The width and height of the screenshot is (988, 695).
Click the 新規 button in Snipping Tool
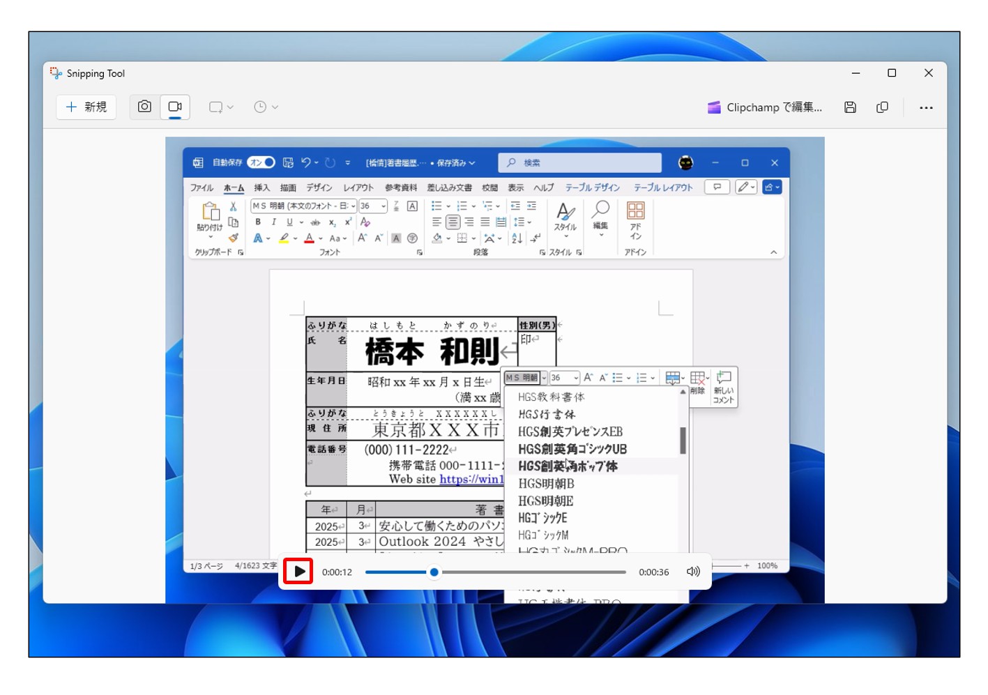(x=86, y=107)
